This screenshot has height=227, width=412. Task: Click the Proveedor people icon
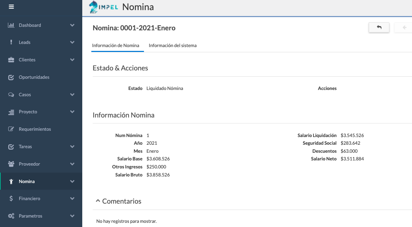pos(11,164)
